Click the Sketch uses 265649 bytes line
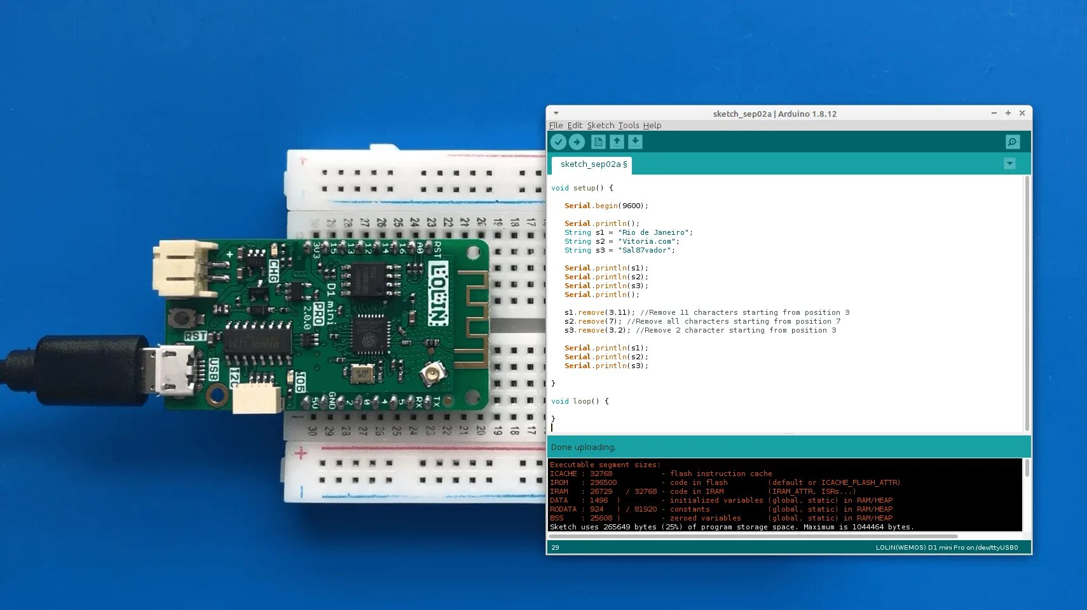The height and width of the screenshot is (610, 1087). [732, 527]
